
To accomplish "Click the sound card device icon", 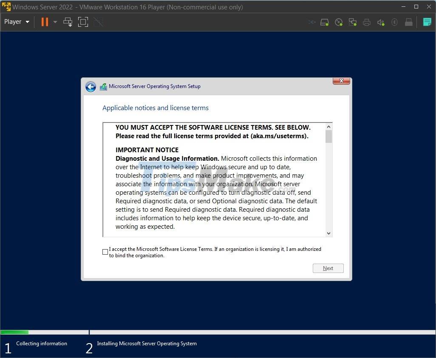I will point(381,22).
